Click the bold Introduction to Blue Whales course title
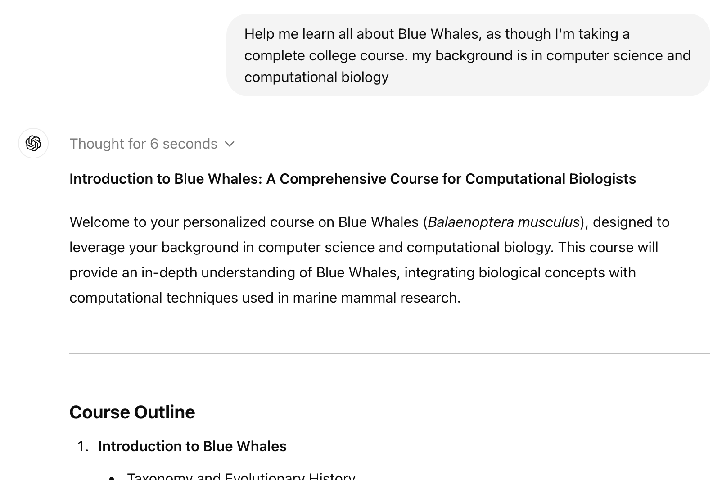Image resolution: width=722 pixels, height=480 pixels. (352, 179)
